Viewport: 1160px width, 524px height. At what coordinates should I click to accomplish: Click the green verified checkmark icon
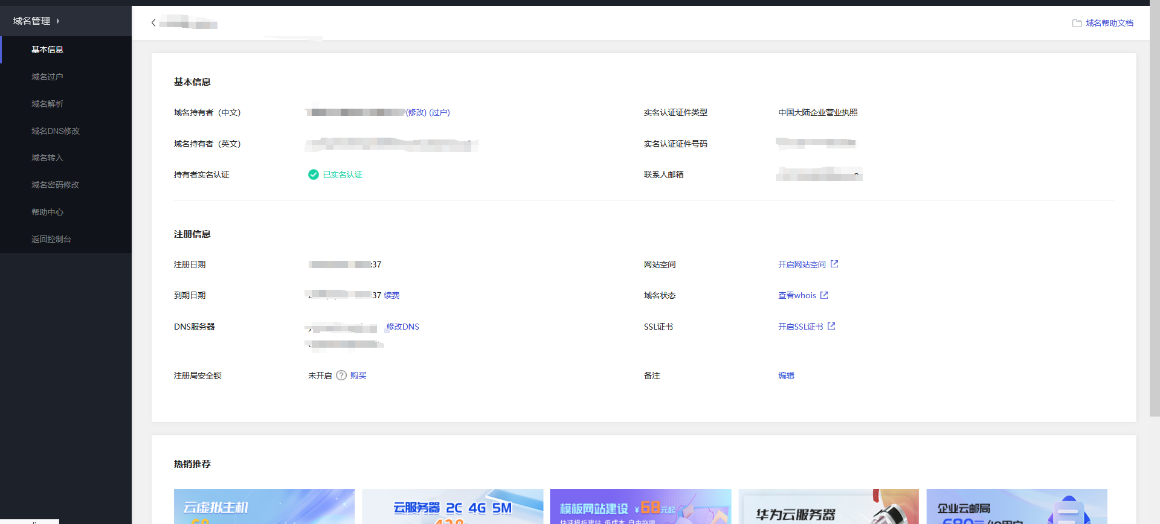(314, 174)
